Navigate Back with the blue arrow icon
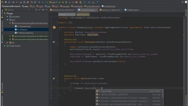This screenshot has width=188, height=106. click(x=39, y=2)
